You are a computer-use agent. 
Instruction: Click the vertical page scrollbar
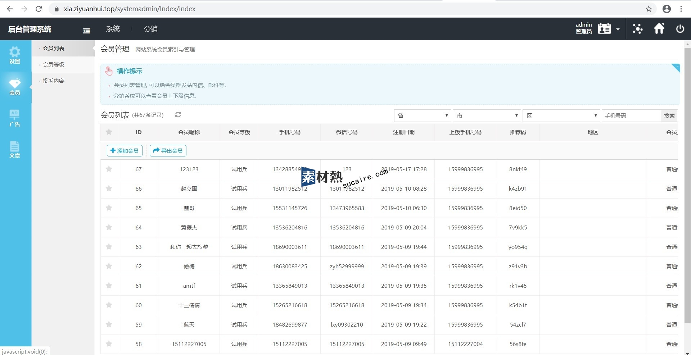tap(687, 180)
